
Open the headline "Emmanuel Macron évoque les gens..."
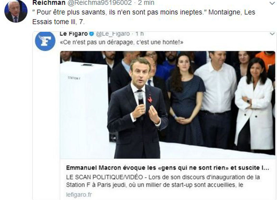[x=168, y=168]
